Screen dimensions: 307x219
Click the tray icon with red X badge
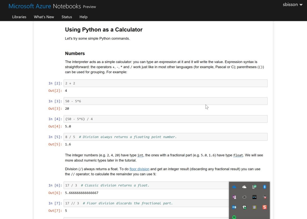265,197
